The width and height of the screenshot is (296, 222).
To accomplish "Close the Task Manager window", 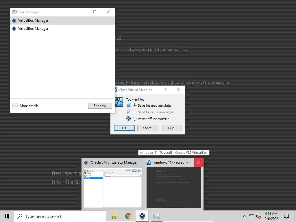I will (x=108, y=12).
